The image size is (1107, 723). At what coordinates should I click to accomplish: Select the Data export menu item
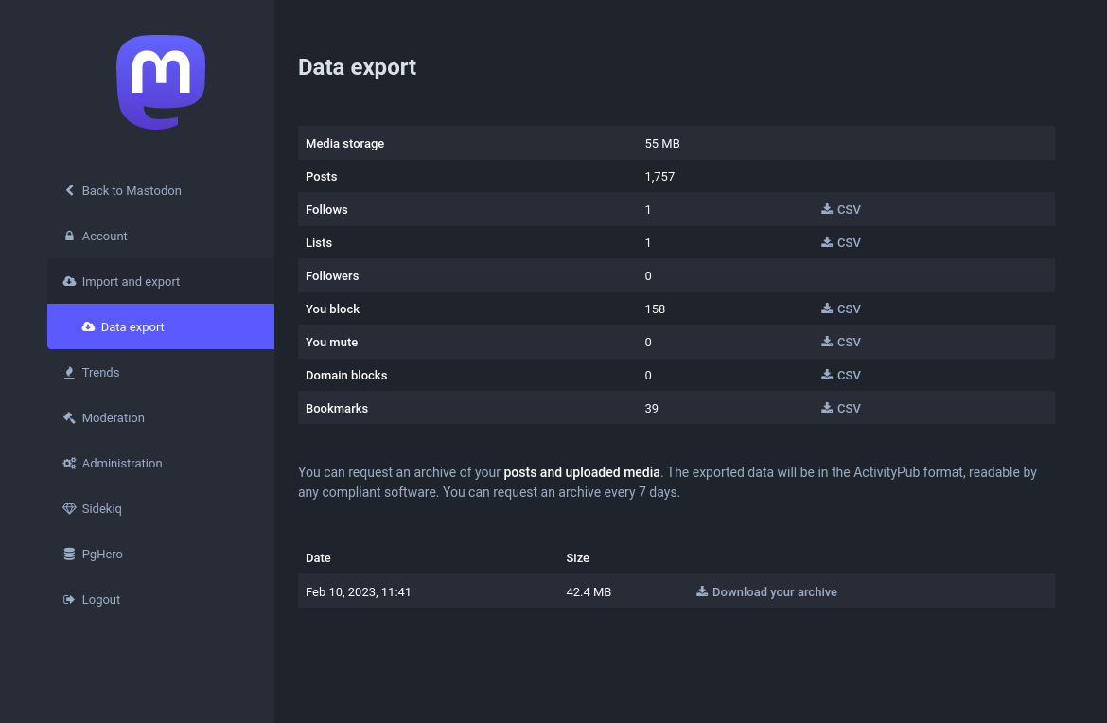[x=160, y=326]
